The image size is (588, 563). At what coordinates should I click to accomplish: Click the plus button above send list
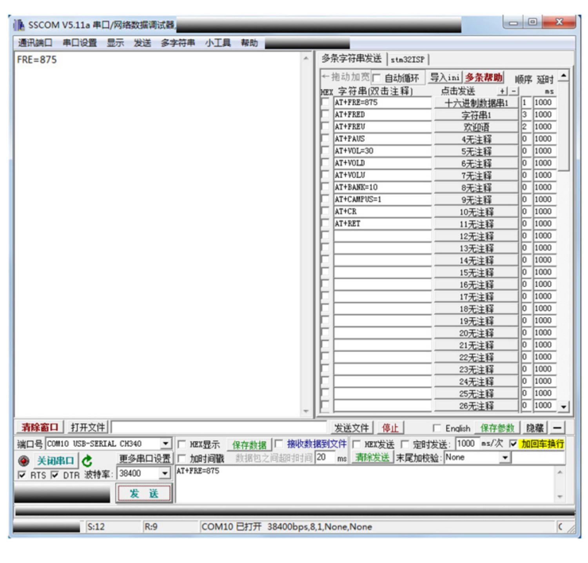[x=502, y=91]
